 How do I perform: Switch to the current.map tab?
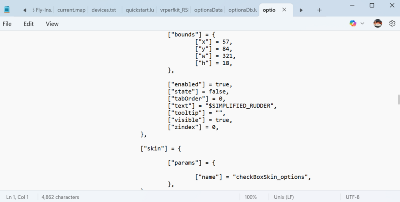click(71, 10)
